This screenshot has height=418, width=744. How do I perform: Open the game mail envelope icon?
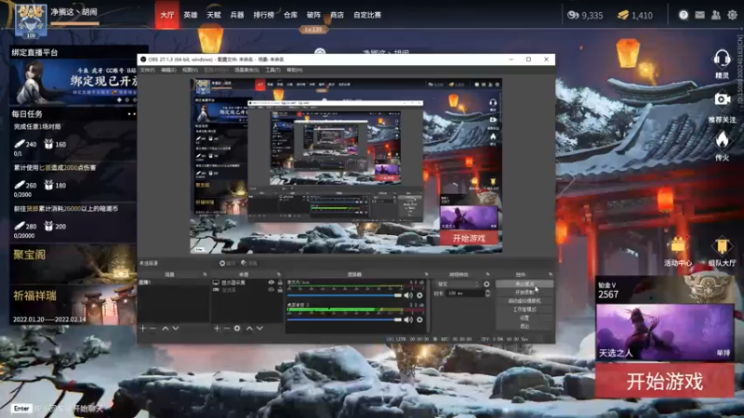click(x=700, y=15)
